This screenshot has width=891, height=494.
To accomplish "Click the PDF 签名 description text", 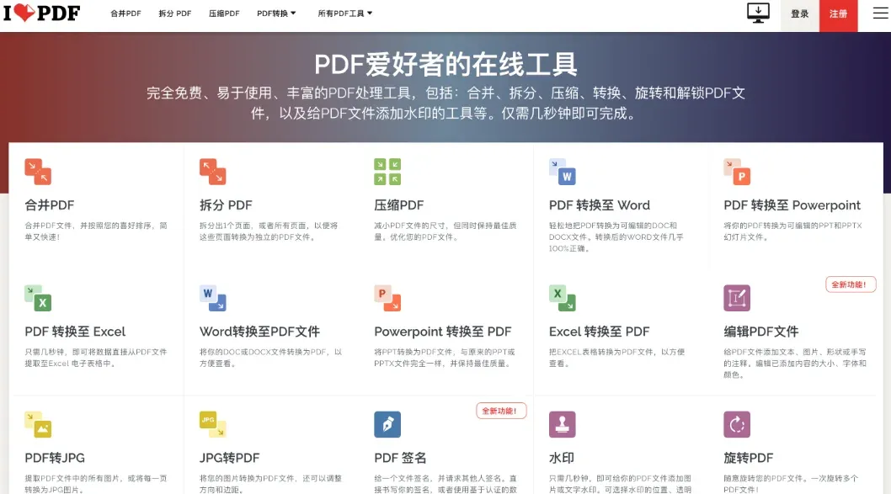I will point(445,484).
